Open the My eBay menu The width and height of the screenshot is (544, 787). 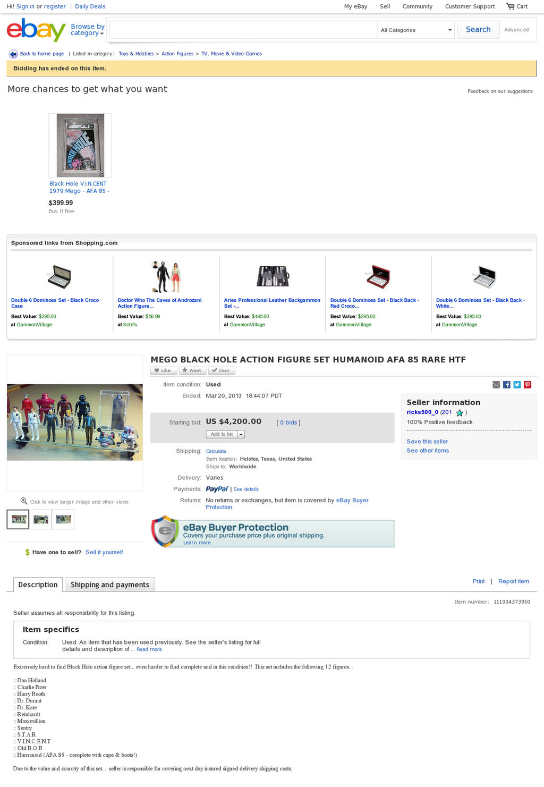tap(355, 6)
